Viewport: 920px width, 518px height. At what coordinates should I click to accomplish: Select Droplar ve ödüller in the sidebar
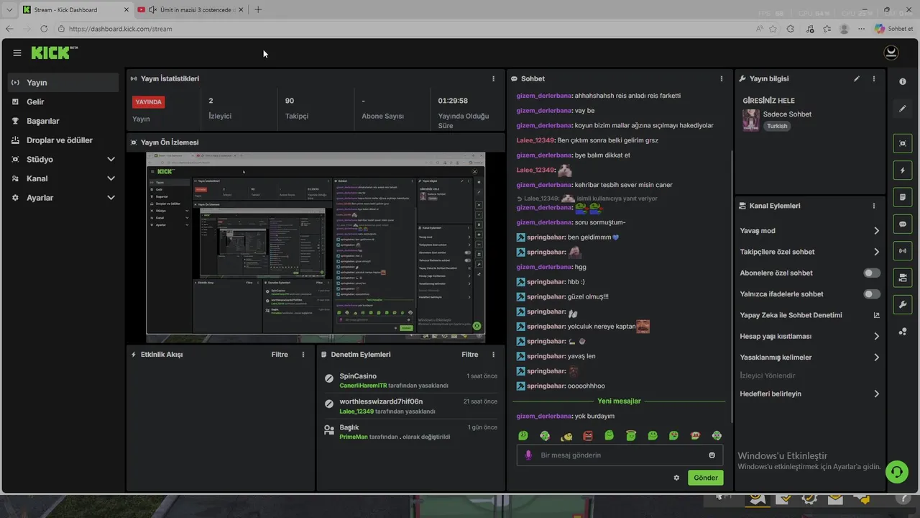[63, 140]
